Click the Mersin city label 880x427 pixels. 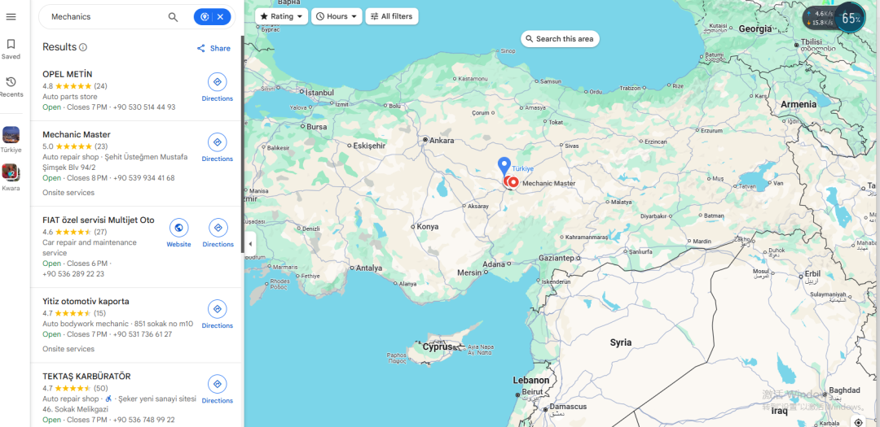pos(470,272)
